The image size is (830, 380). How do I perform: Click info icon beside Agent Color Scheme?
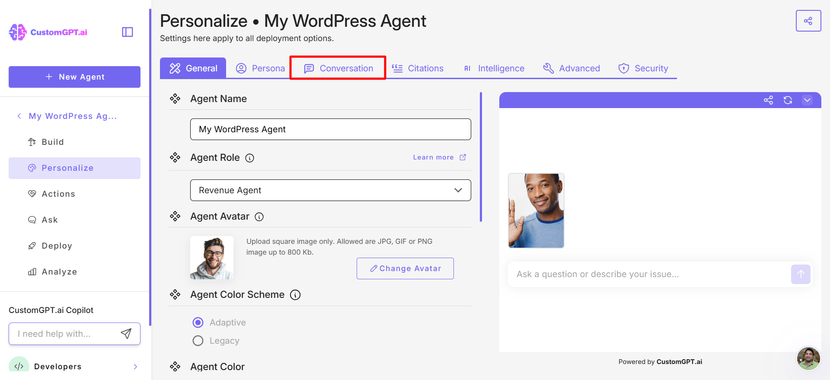[x=295, y=295]
